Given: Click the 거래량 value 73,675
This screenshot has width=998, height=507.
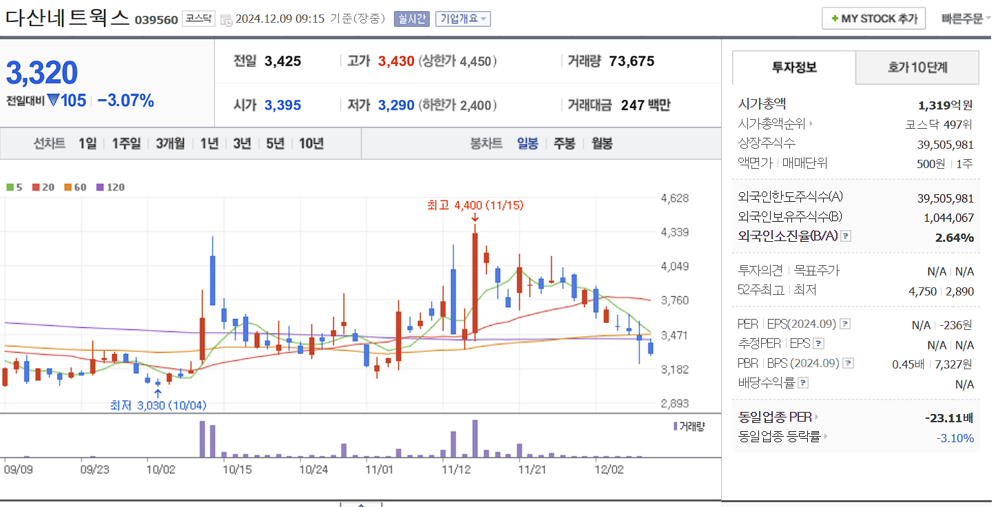Looking at the screenshot, I should [632, 61].
